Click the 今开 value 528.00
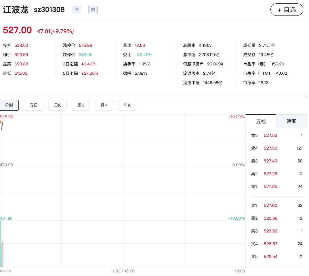The width and height of the screenshot is (309, 276). pyautogui.click(x=21, y=45)
